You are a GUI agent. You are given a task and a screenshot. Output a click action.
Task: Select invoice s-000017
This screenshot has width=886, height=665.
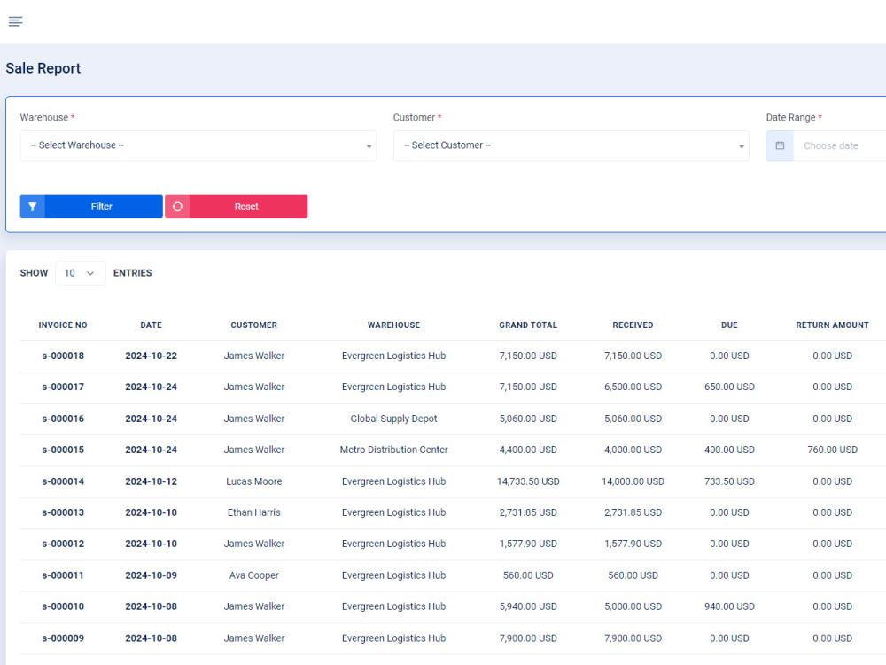click(x=63, y=387)
